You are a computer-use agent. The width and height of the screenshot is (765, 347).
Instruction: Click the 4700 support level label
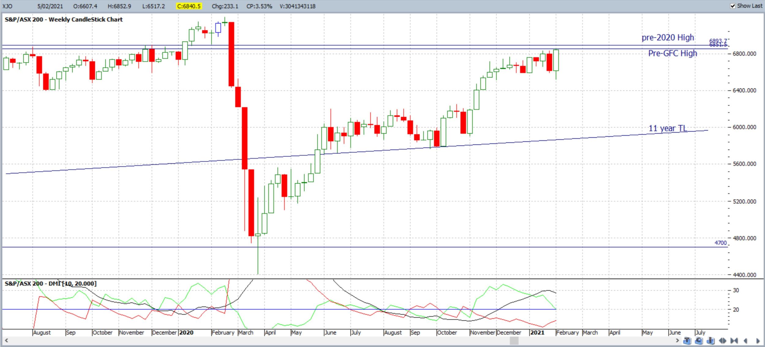click(x=721, y=243)
